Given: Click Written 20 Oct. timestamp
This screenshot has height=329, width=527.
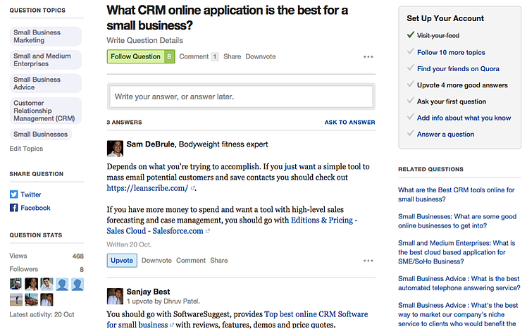Looking at the screenshot, I should click(129, 244).
